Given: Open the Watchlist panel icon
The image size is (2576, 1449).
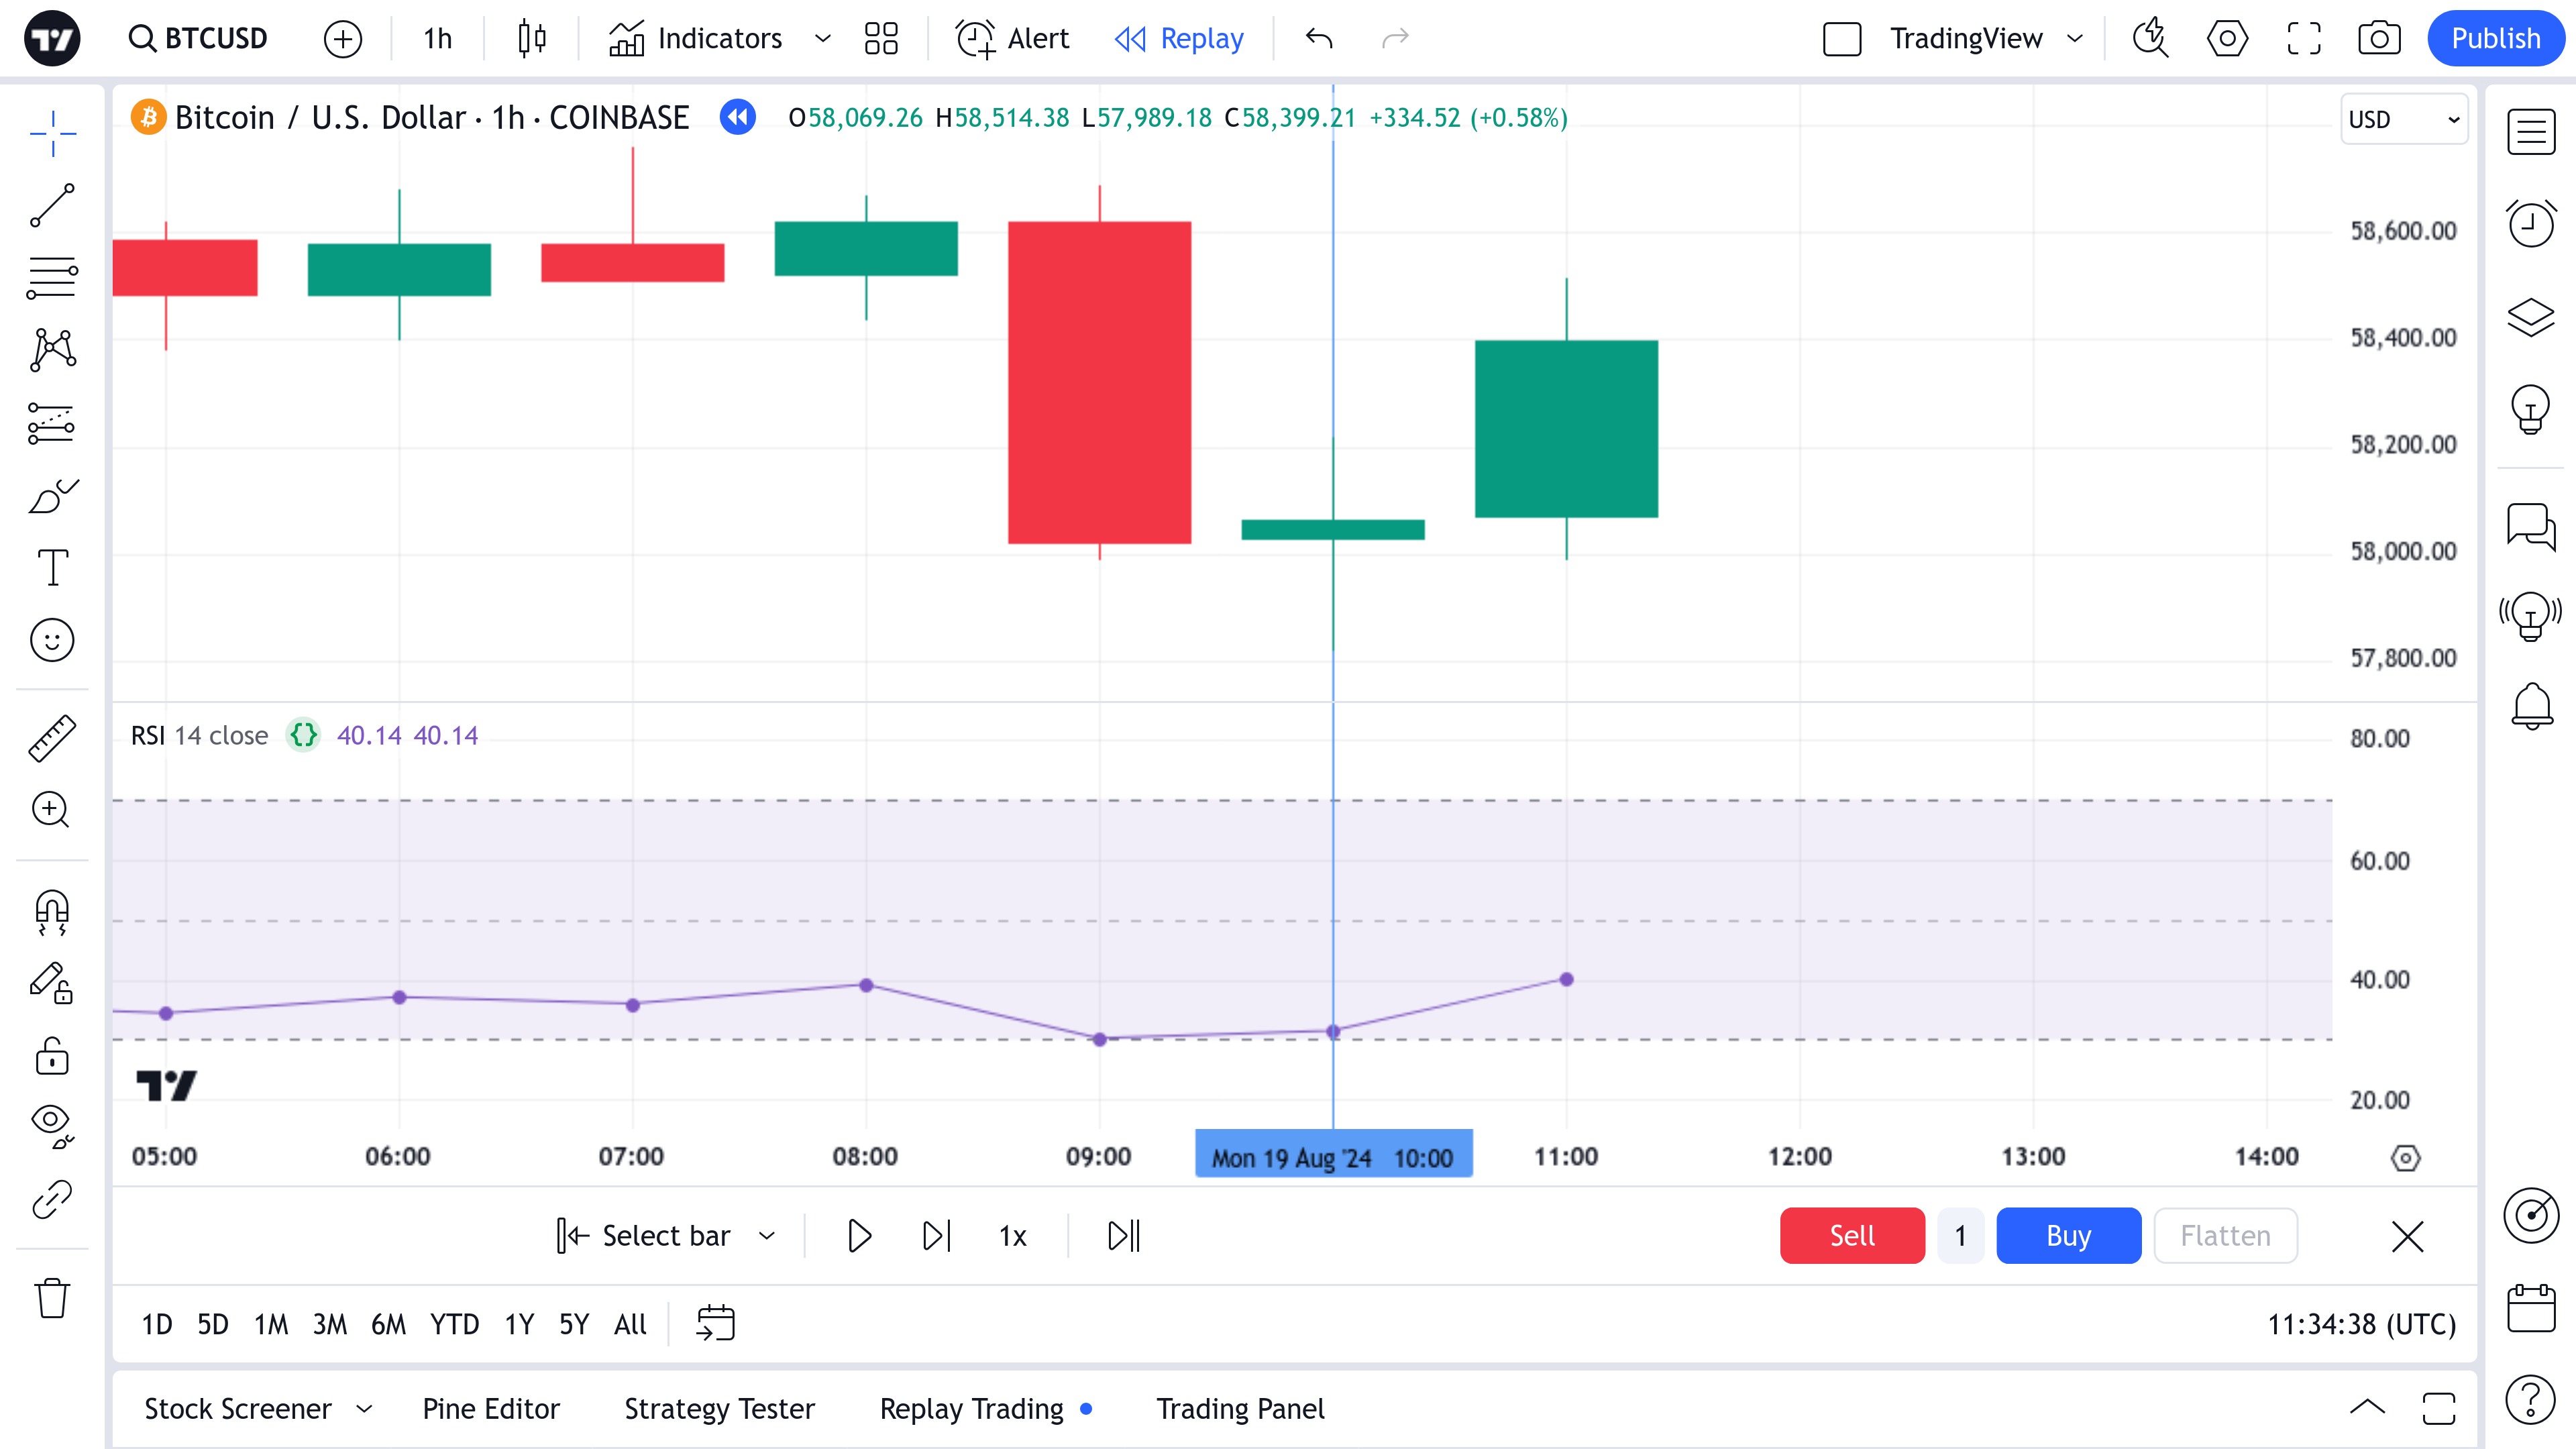Looking at the screenshot, I should (2531, 132).
